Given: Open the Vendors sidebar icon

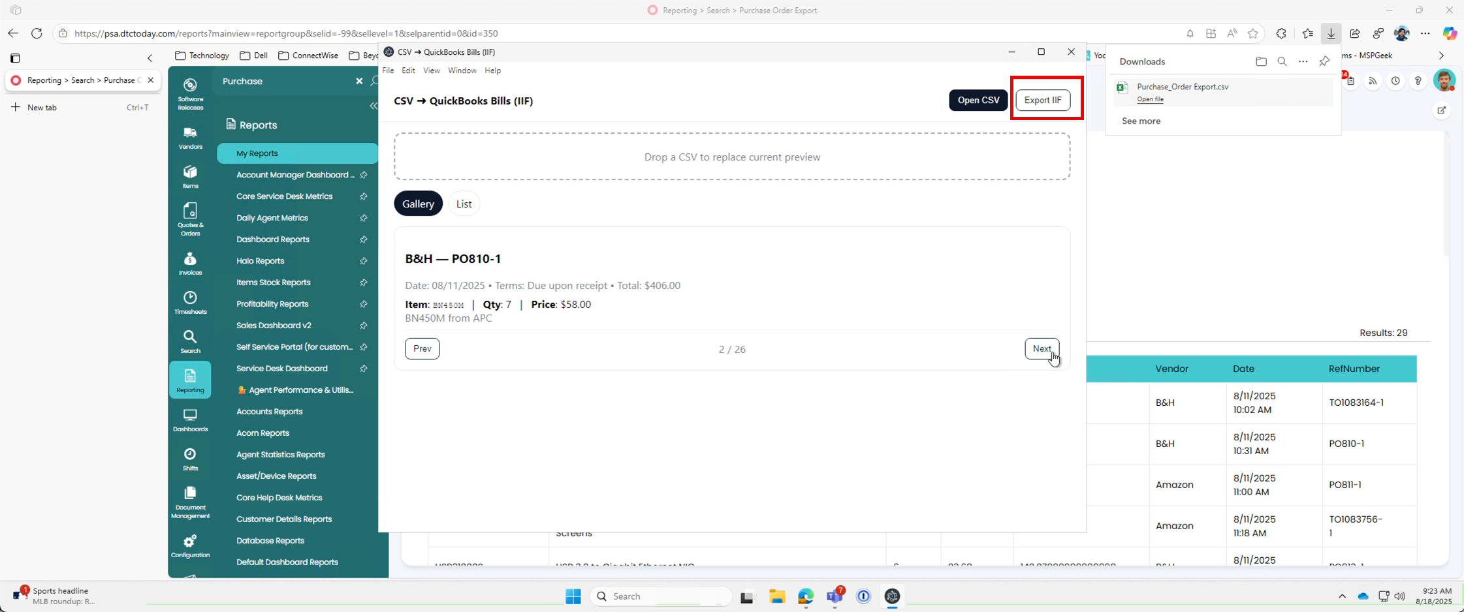Looking at the screenshot, I should tap(190, 138).
